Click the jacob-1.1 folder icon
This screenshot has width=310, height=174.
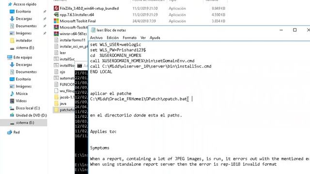(x=56, y=97)
